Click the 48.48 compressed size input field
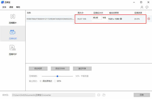 97,18
